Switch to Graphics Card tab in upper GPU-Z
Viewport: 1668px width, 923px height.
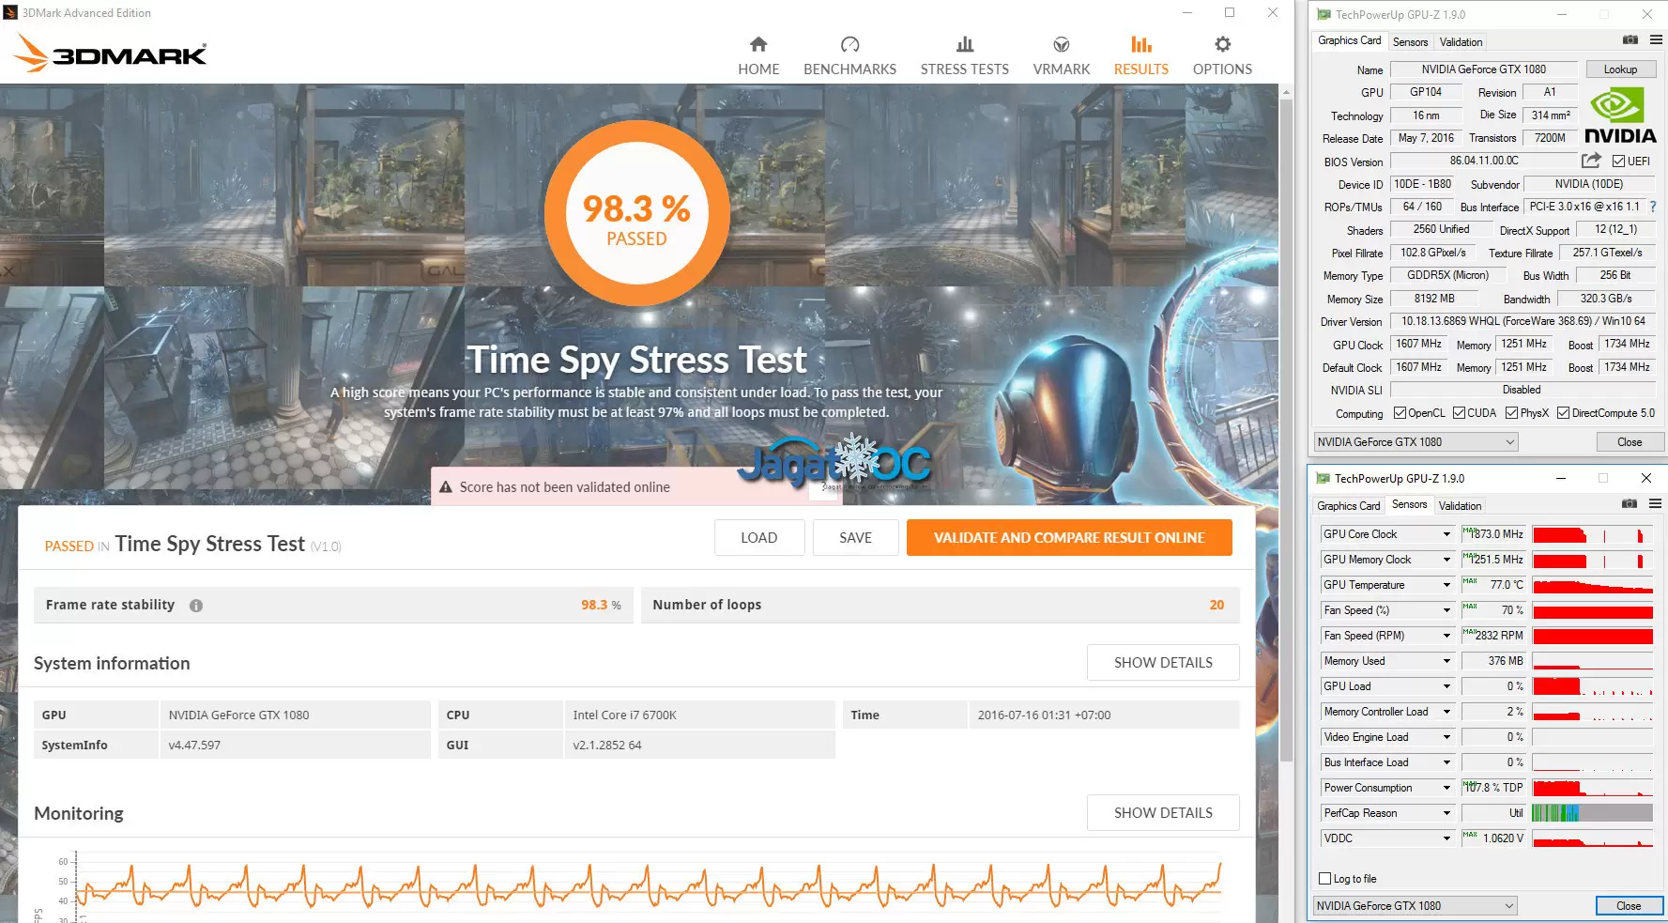(x=1349, y=40)
